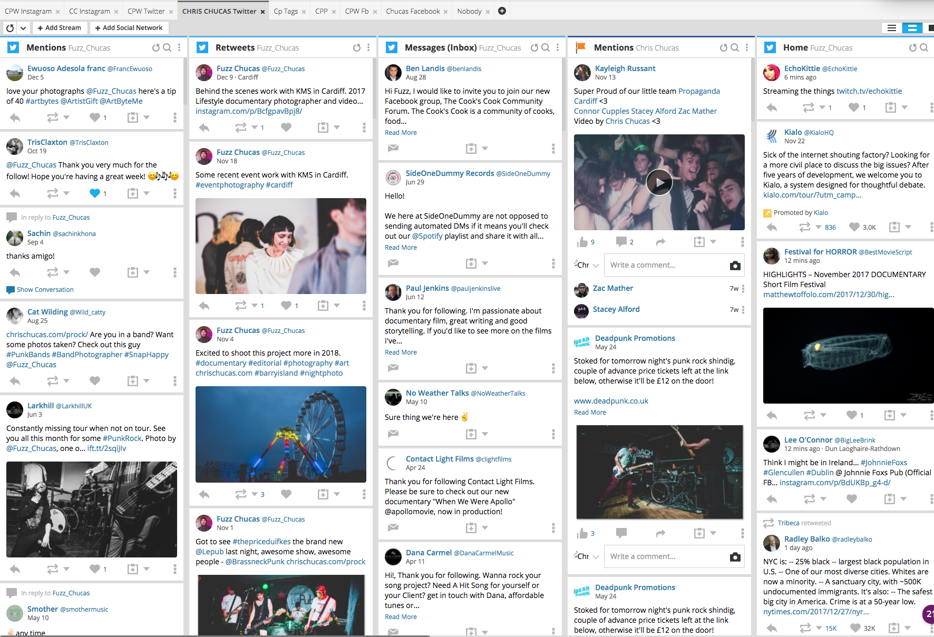Image resolution: width=934 pixels, height=637 pixels.
Task: Open twitch.tv/echokittie link
Action: (x=869, y=91)
